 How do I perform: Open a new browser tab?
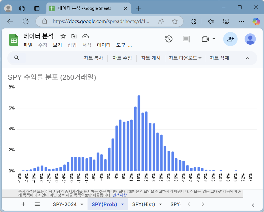[x=138, y=8]
